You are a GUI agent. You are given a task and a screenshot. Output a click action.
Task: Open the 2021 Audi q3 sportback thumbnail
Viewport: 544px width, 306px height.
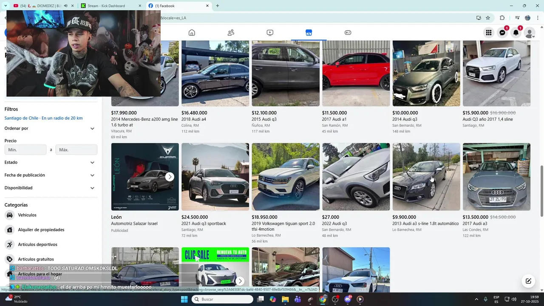coord(215,177)
